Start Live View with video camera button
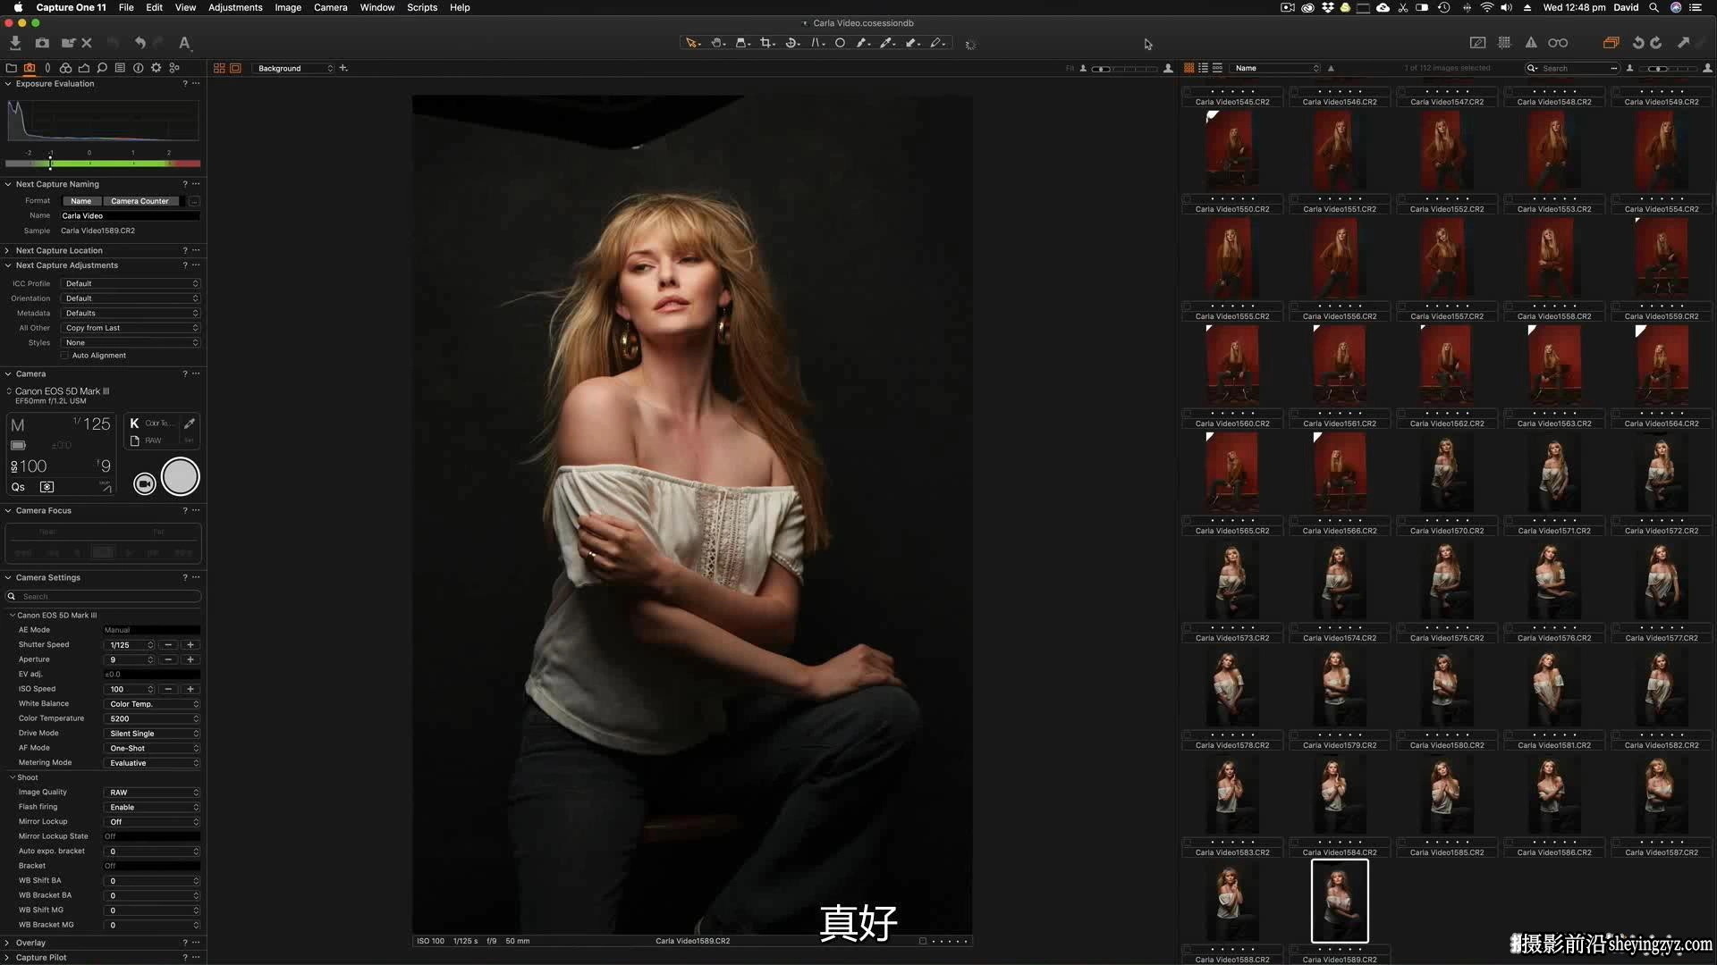This screenshot has width=1717, height=965. pos(144,483)
